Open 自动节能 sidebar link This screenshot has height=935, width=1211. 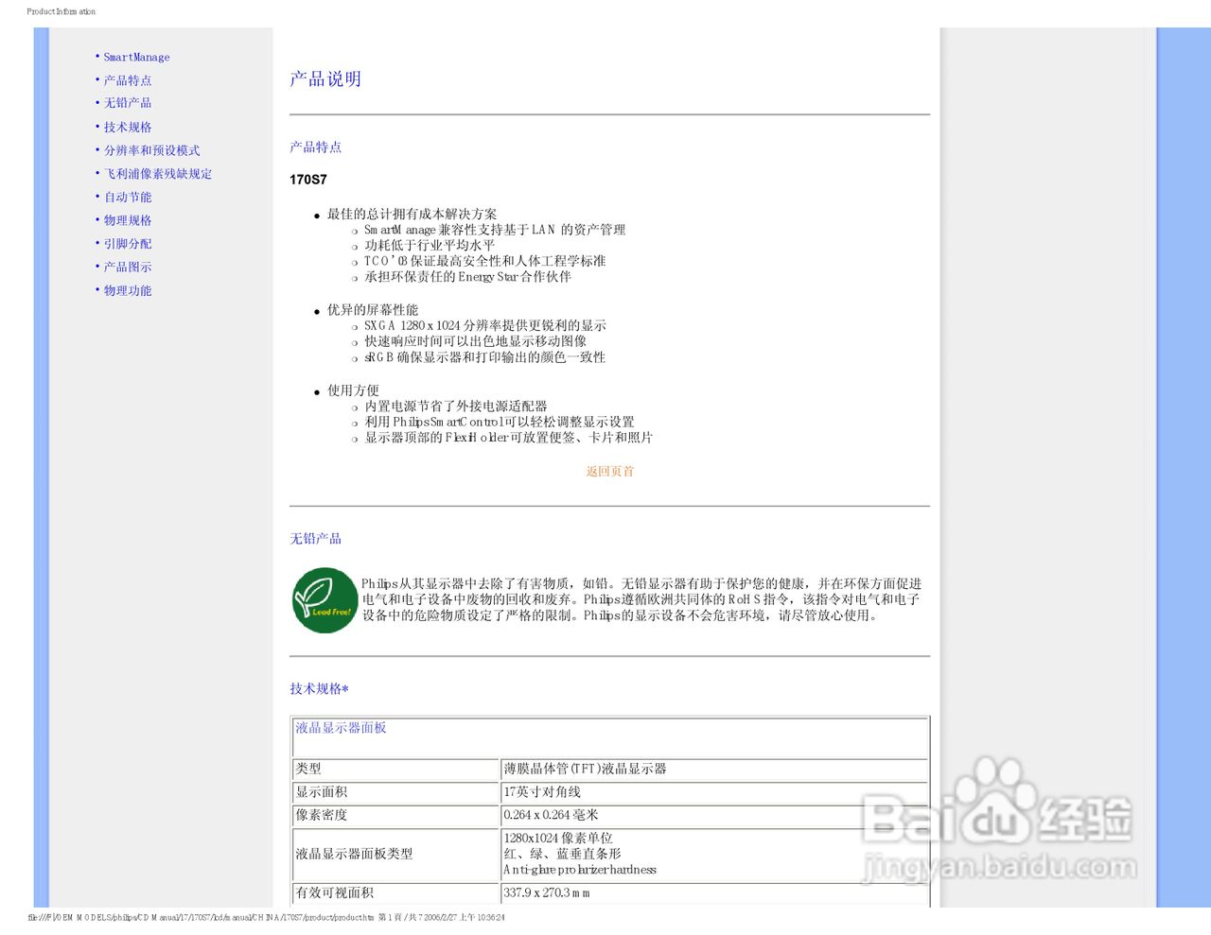click(128, 198)
